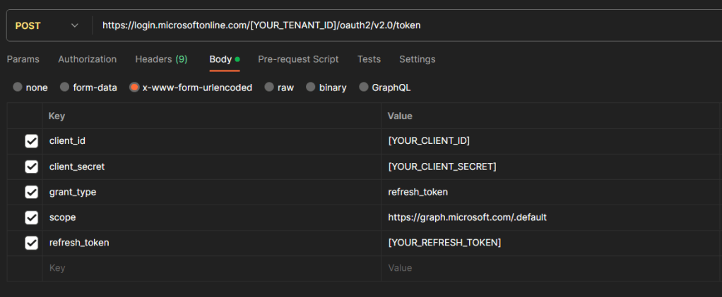Go to the Tests tab

[x=369, y=59]
